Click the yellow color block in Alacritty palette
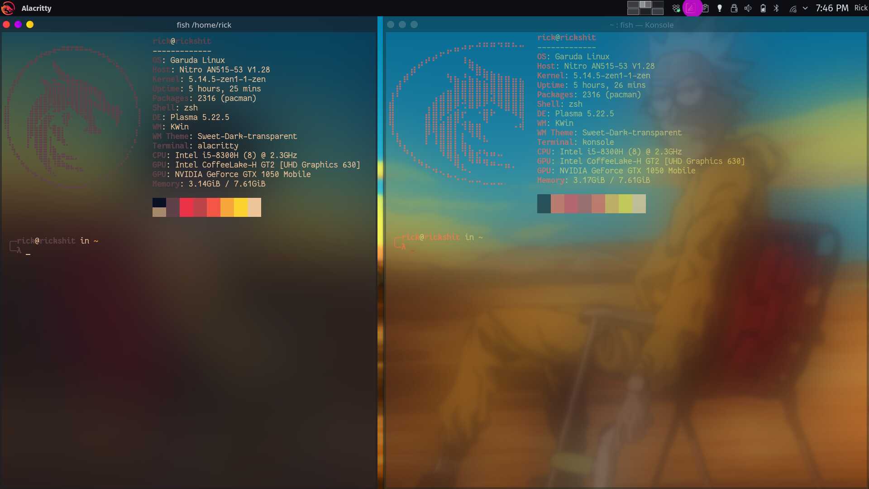This screenshot has height=489, width=869. pyautogui.click(x=241, y=207)
